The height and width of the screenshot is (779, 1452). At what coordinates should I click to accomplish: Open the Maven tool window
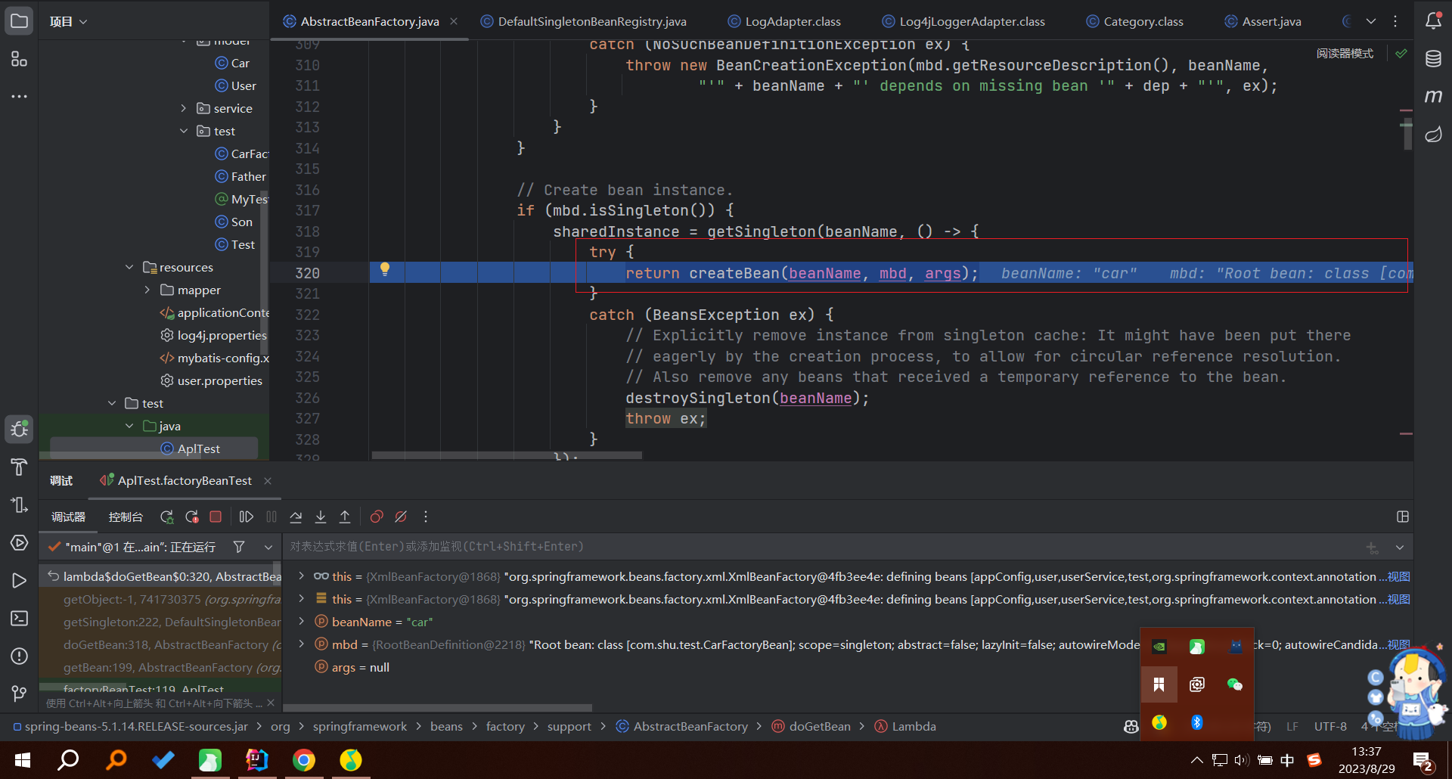pyautogui.click(x=1433, y=96)
